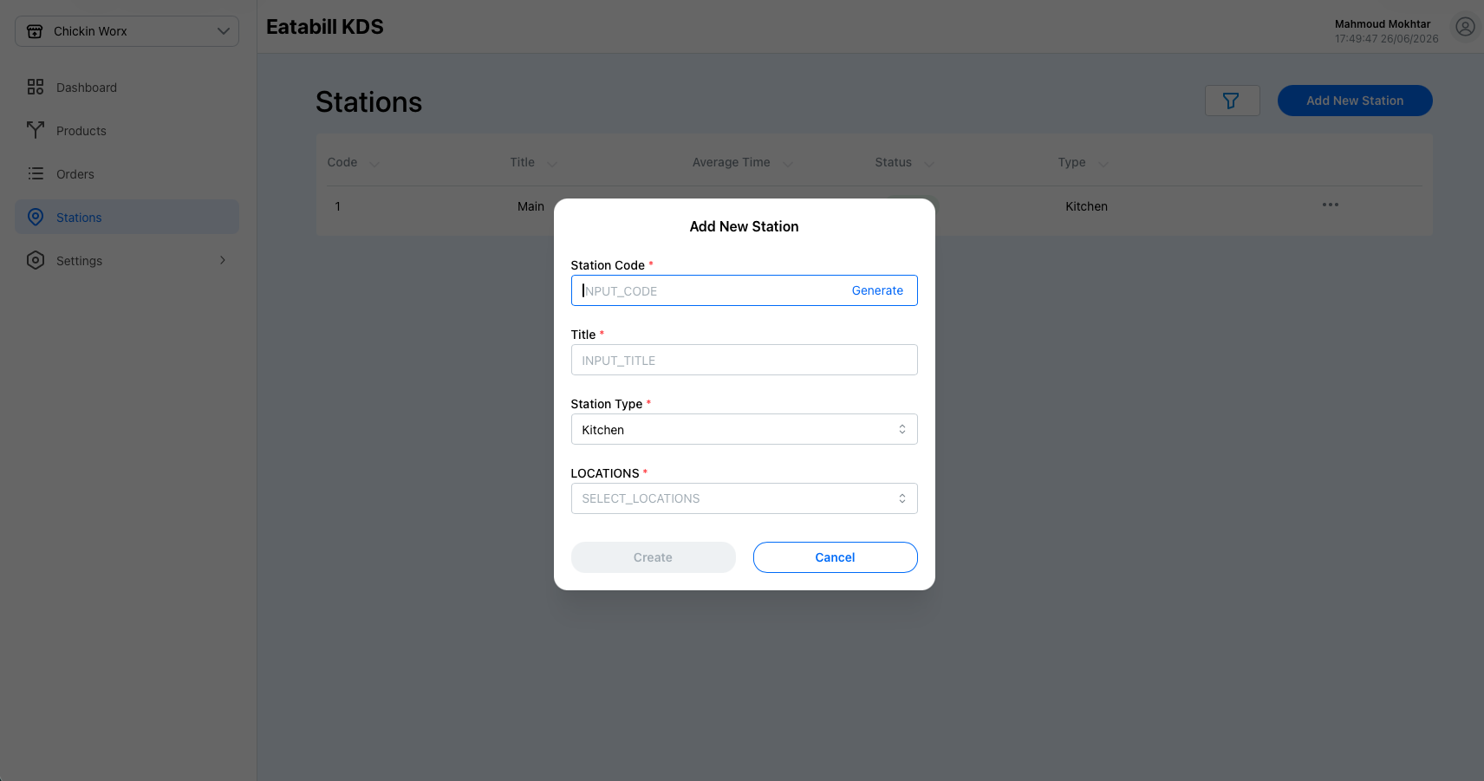Viewport: 1484px width, 781px height.
Task: Click the Eatabill KDS header title
Action: point(325,27)
